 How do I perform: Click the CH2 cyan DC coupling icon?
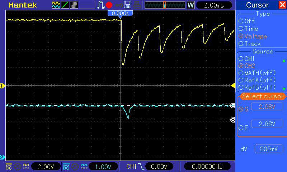coord(66,167)
